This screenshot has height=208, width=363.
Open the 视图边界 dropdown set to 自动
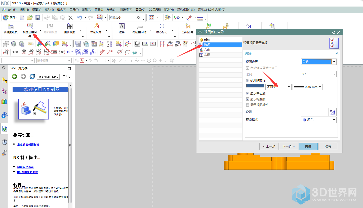319,62
